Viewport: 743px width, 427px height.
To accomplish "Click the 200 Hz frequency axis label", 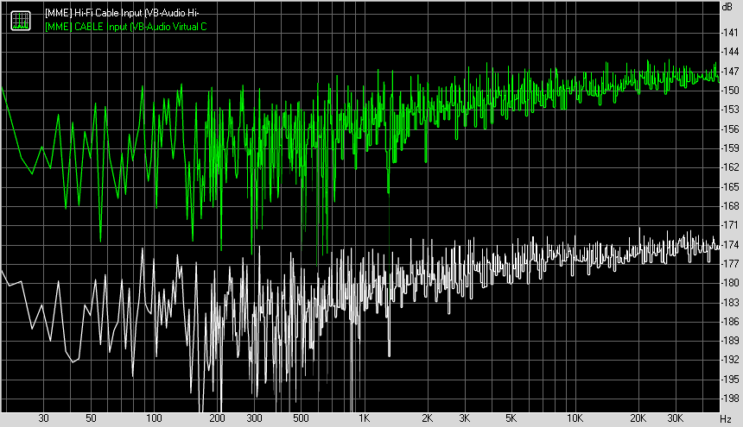I will [217, 418].
